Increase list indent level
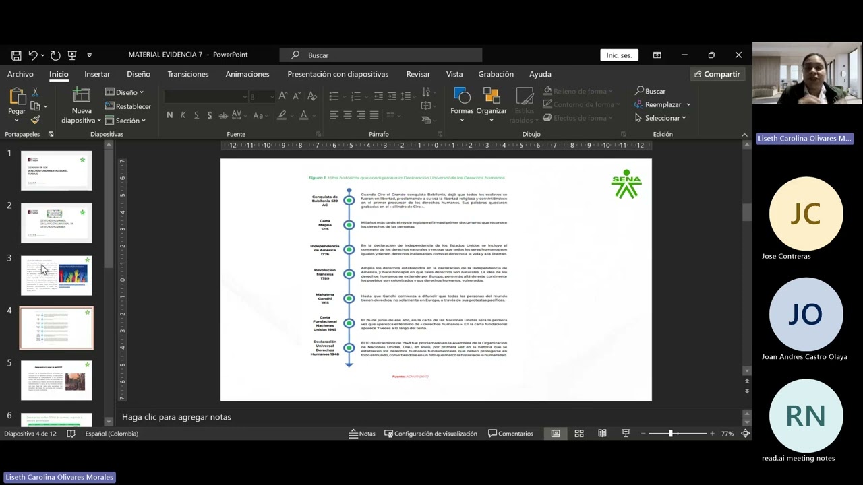The height and width of the screenshot is (485, 863). pos(392,96)
